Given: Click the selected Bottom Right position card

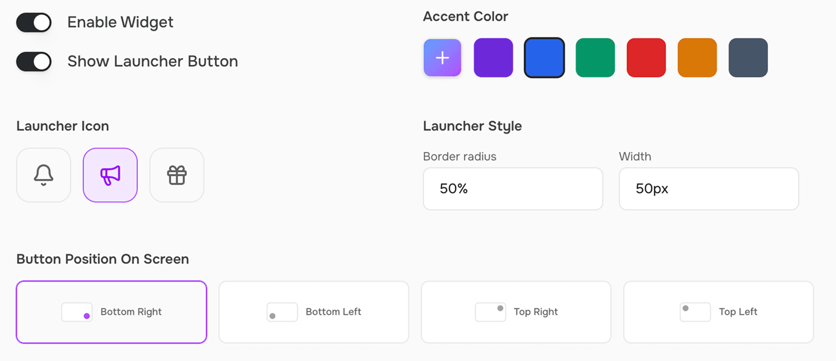Looking at the screenshot, I should click(x=111, y=312).
